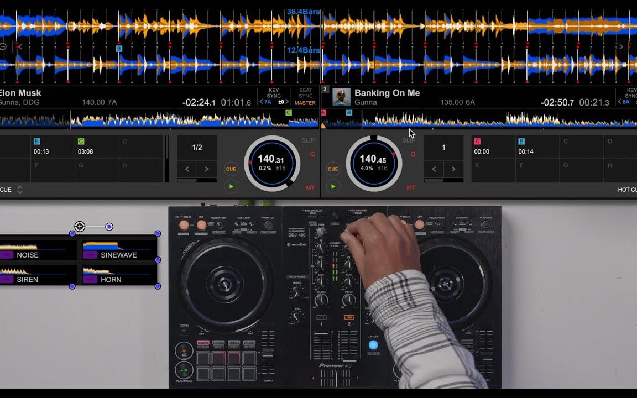Click deck 2 BPM 140.45 tempo display
637x398 pixels.
(373, 159)
